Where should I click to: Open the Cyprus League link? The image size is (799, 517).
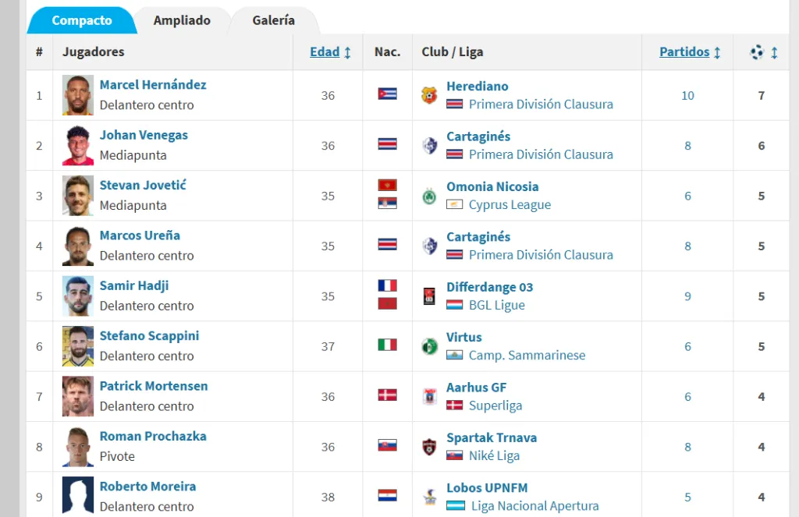click(x=510, y=205)
